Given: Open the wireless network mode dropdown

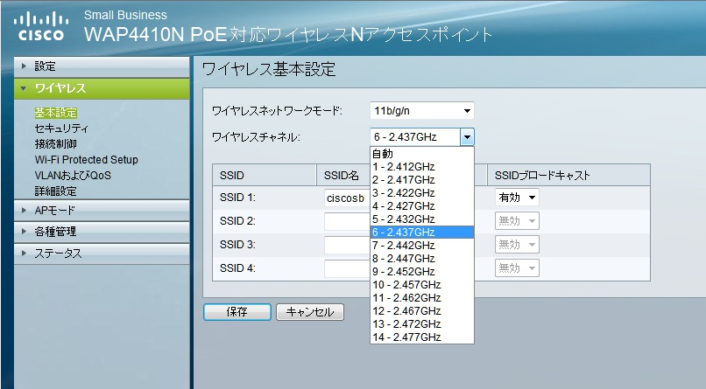Looking at the screenshot, I should 422,110.
